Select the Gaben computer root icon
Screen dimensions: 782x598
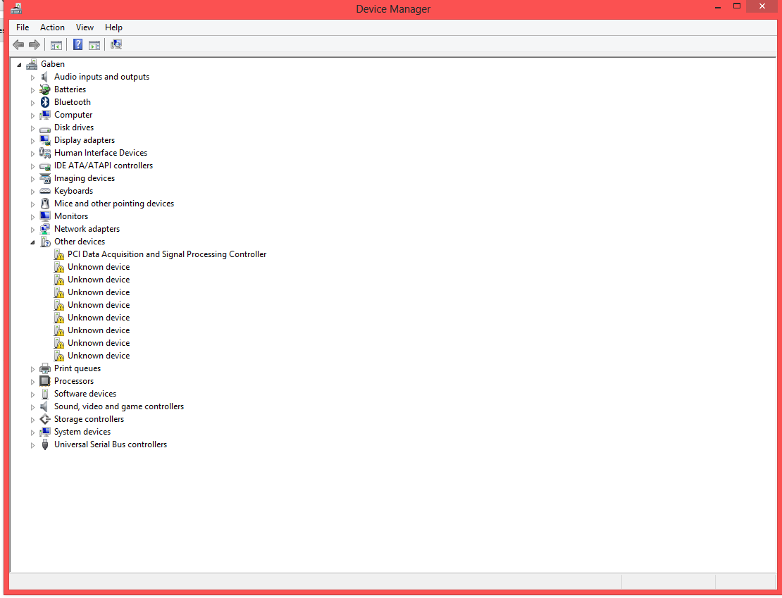[x=32, y=64]
